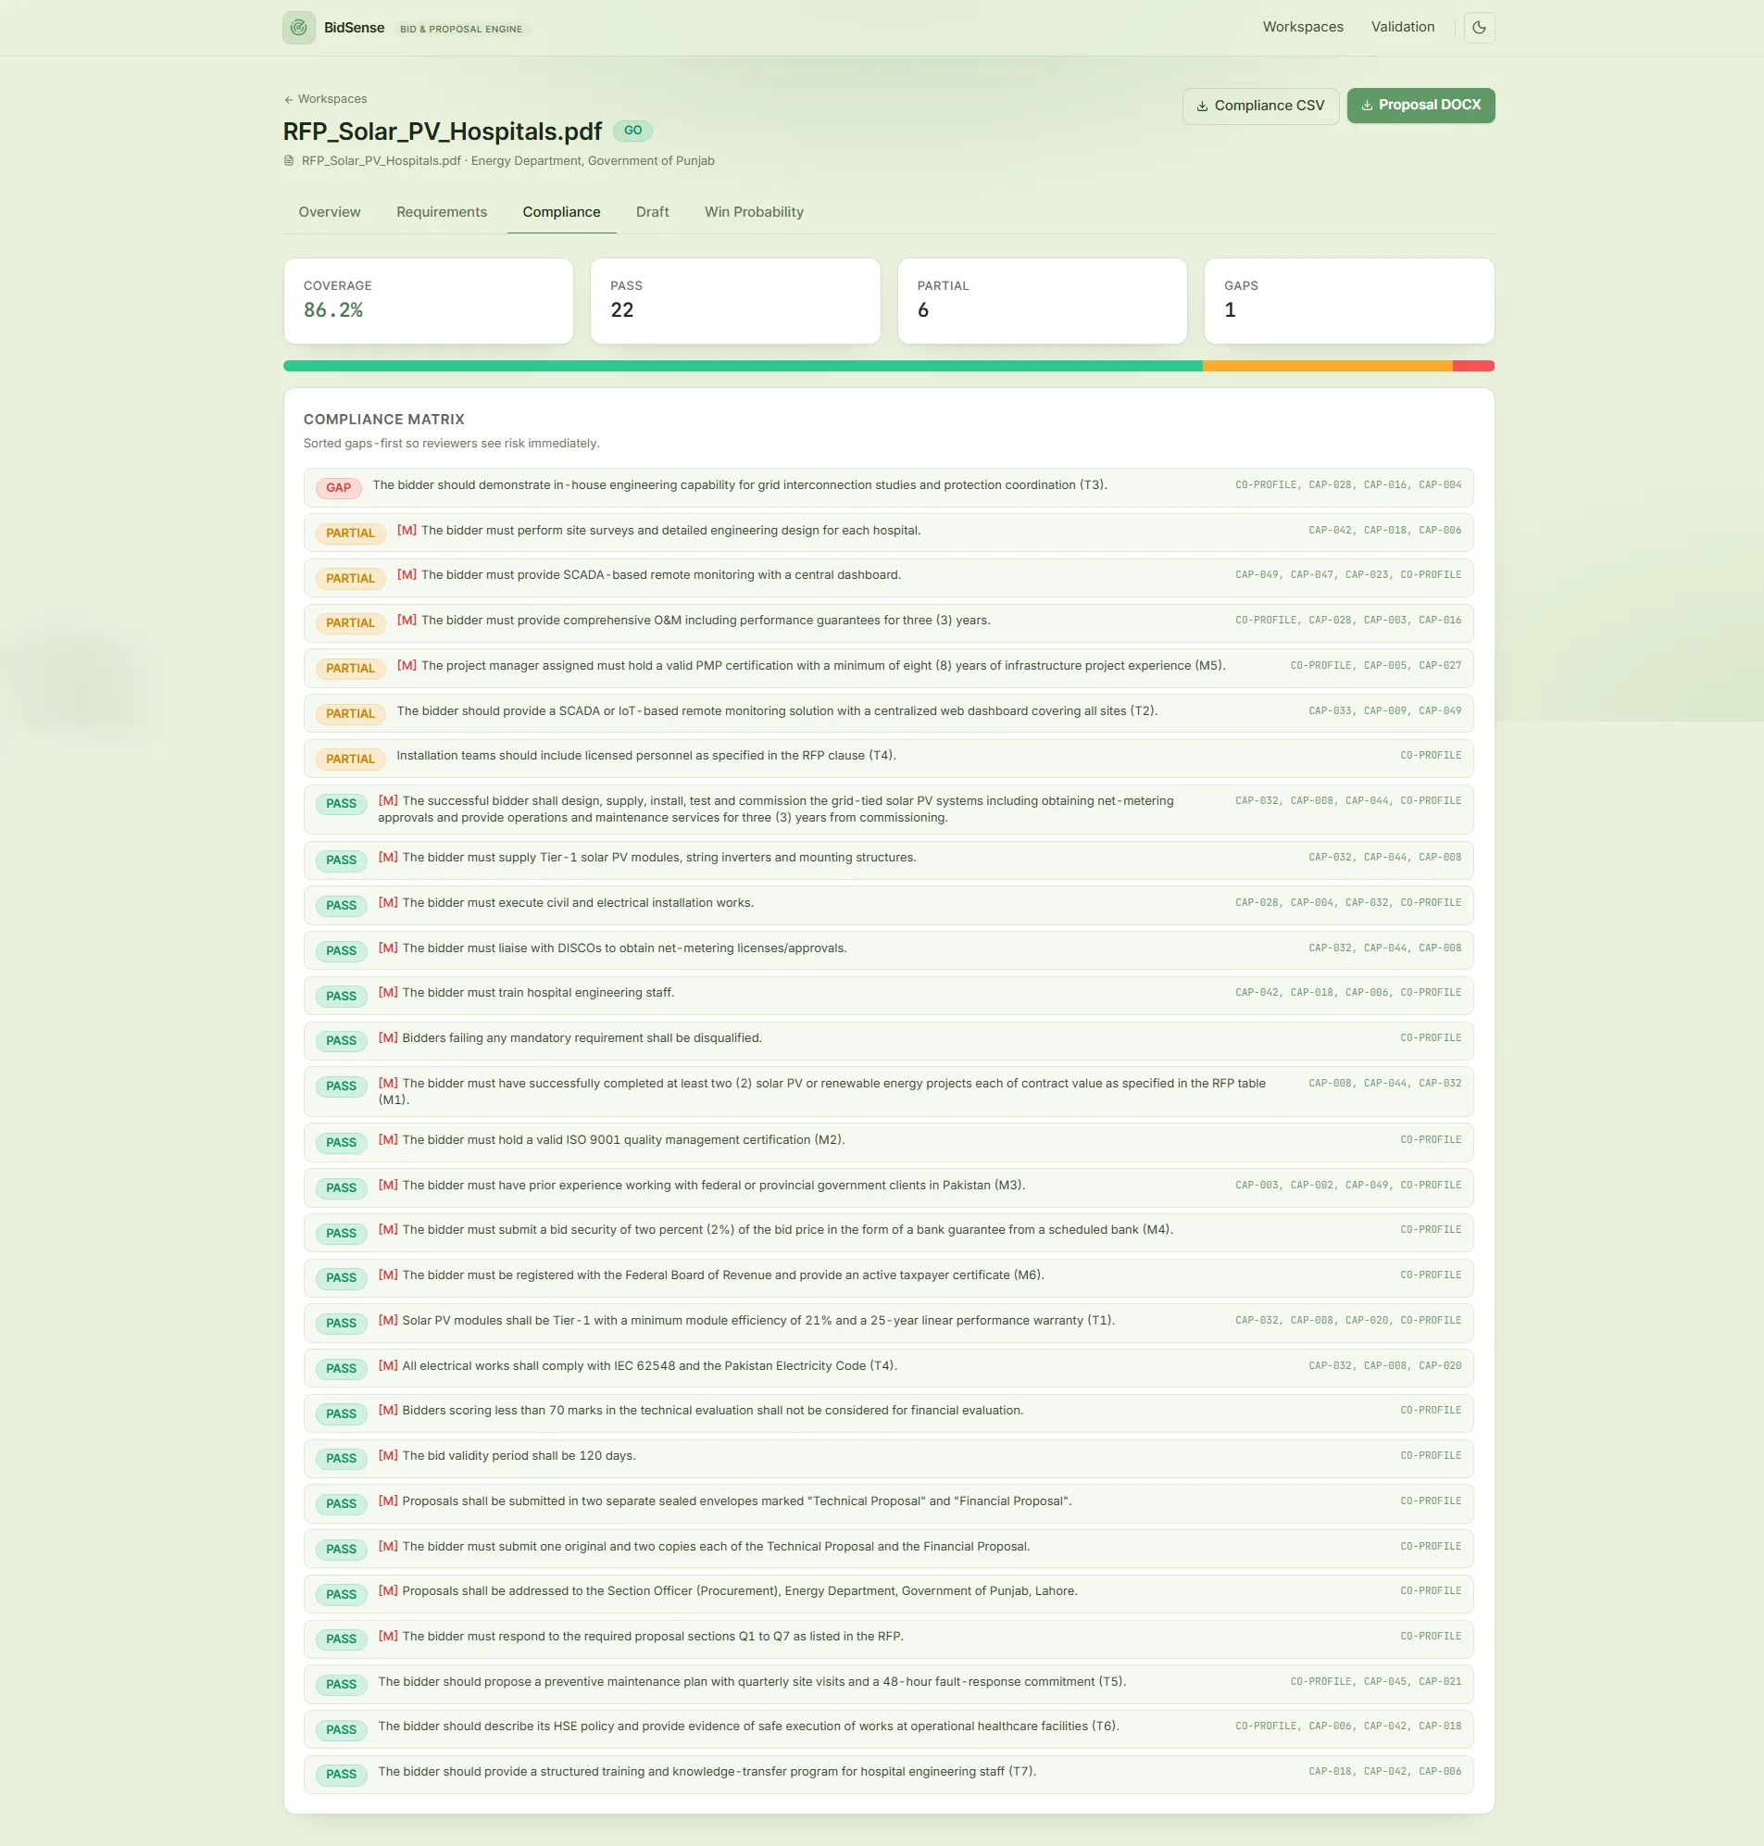Screen dimensions: 1764x1846
Task: Select the Tier-1 solar PV modules supply row
Action: tap(888, 860)
